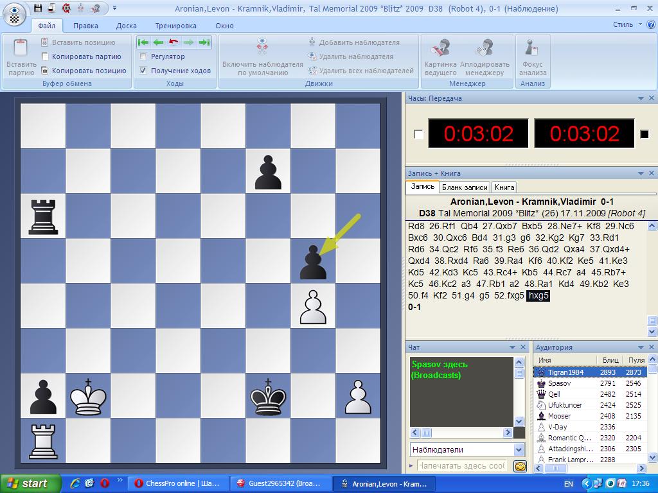Open the Наблюдатели dropdown list
This screenshot has width=658, height=493.
pyautogui.click(x=519, y=449)
